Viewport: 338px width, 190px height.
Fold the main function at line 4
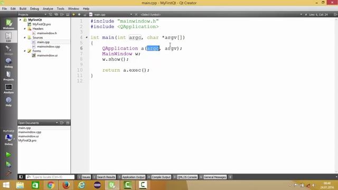87,37
